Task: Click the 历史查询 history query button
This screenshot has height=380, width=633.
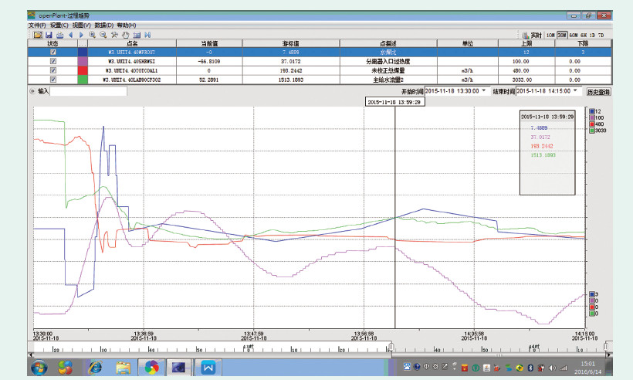Action: [599, 91]
